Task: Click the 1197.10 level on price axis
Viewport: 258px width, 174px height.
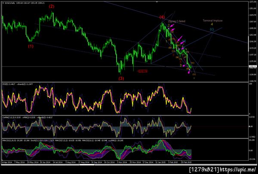Action: click(252, 55)
